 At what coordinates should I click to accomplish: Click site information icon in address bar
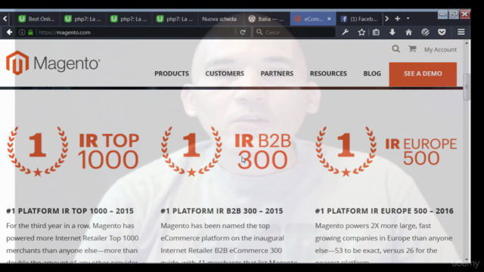[22, 32]
